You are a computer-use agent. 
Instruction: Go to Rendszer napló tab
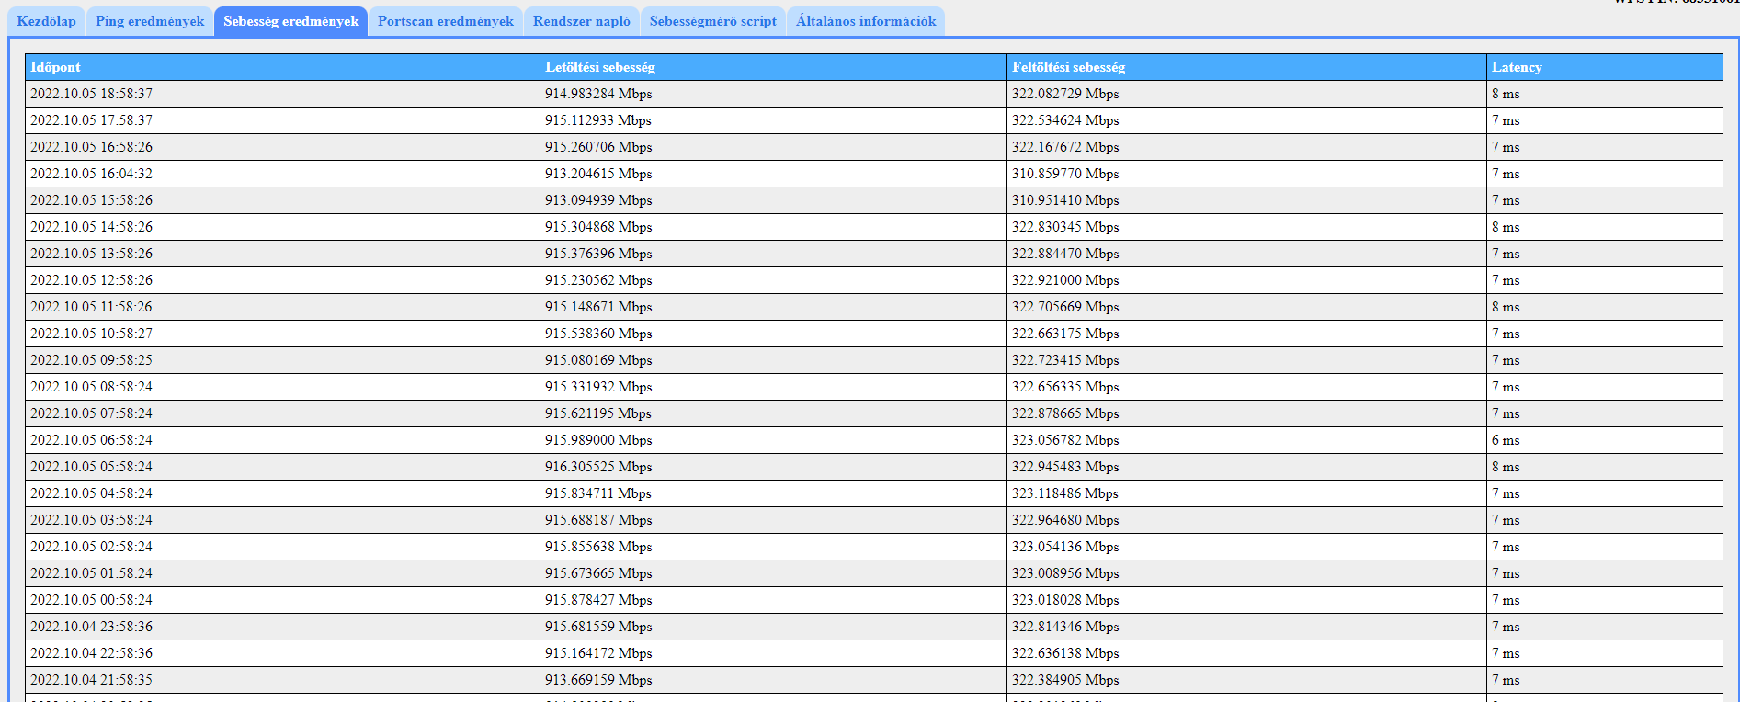[582, 21]
